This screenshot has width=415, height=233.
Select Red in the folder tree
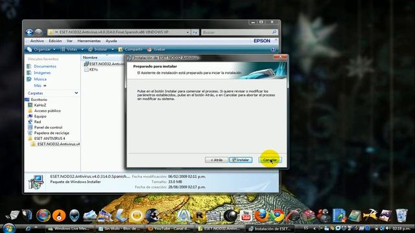coord(38,122)
